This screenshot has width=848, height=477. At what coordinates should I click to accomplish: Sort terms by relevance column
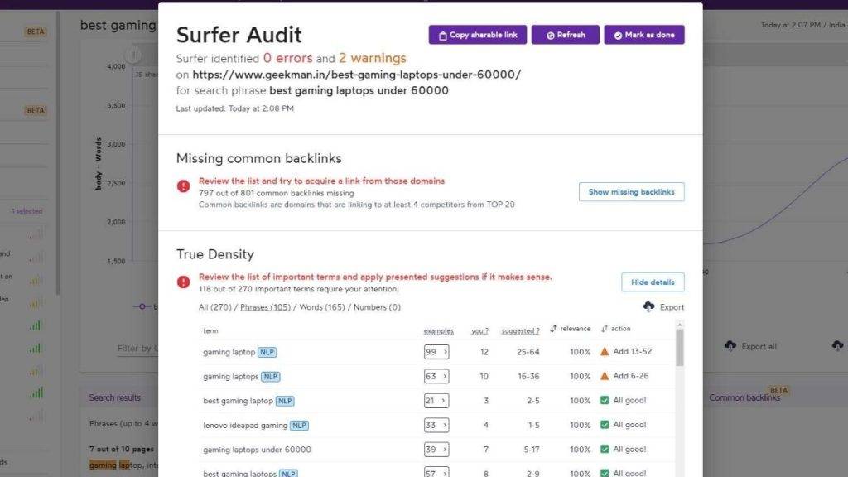point(571,329)
